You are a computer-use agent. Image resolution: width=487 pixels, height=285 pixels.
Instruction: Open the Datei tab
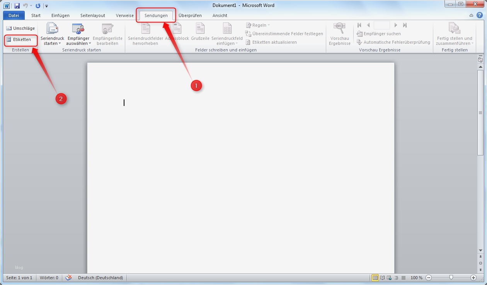[x=14, y=15]
